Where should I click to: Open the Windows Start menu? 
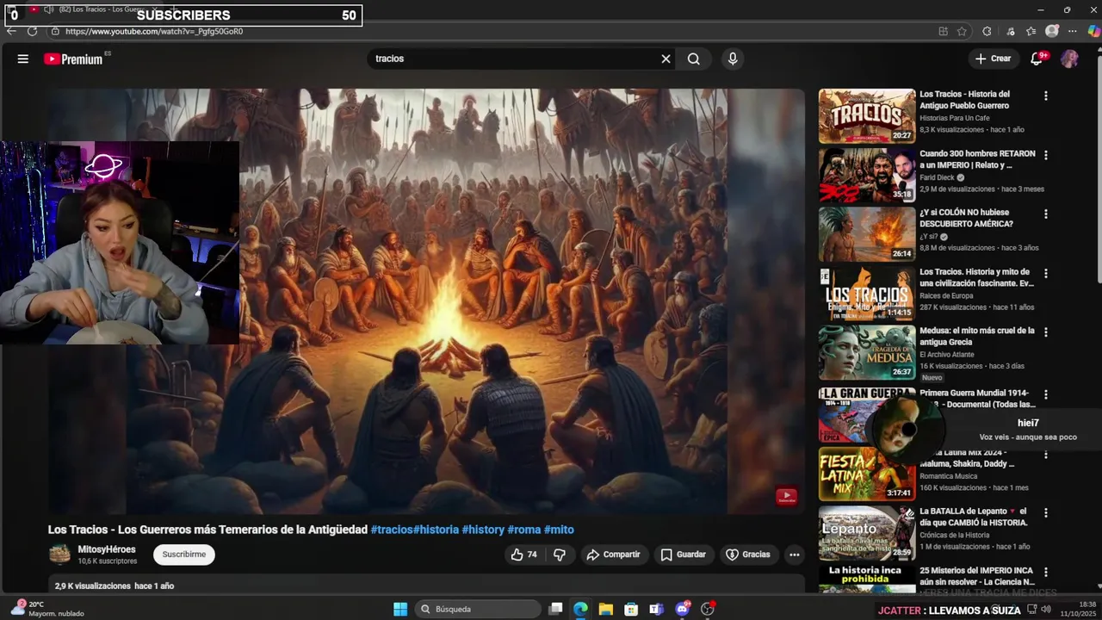400,609
